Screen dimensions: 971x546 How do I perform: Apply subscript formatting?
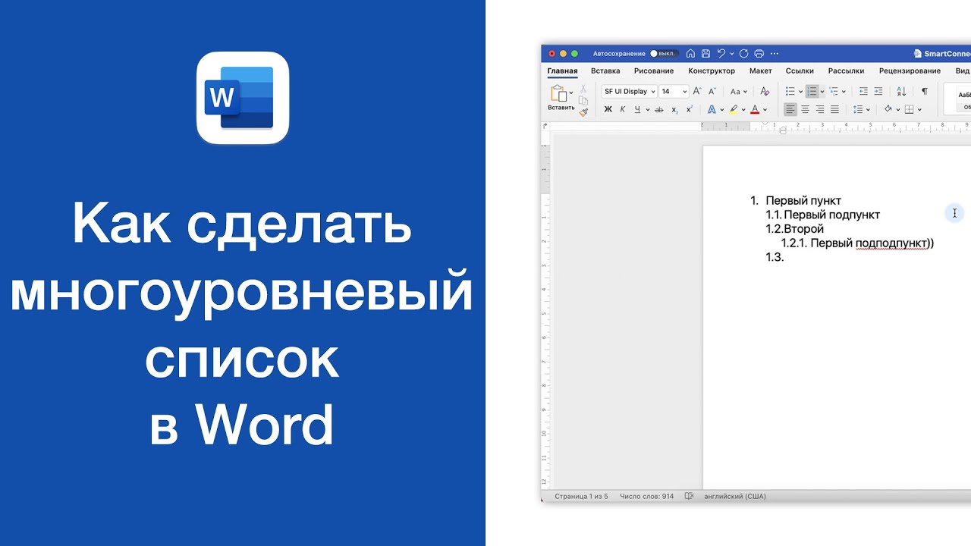pyautogui.click(x=674, y=110)
